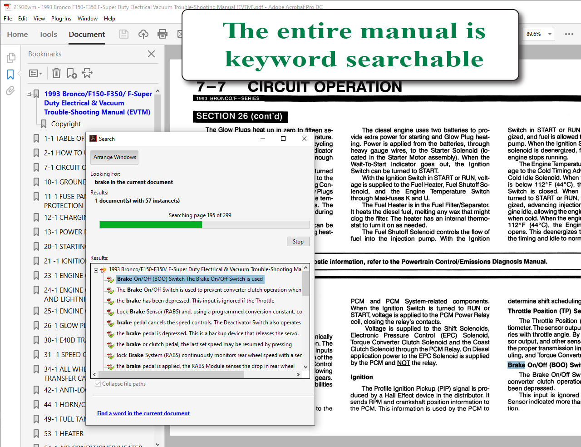Click the document PDF icon in results tree
This screenshot has height=447, width=581.
click(103, 270)
